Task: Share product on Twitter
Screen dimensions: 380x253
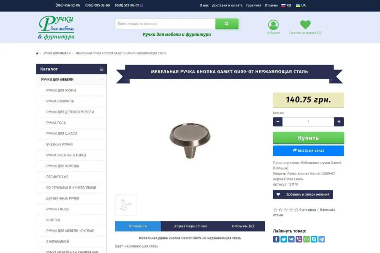Action: pyautogui.click(x=284, y=239)
